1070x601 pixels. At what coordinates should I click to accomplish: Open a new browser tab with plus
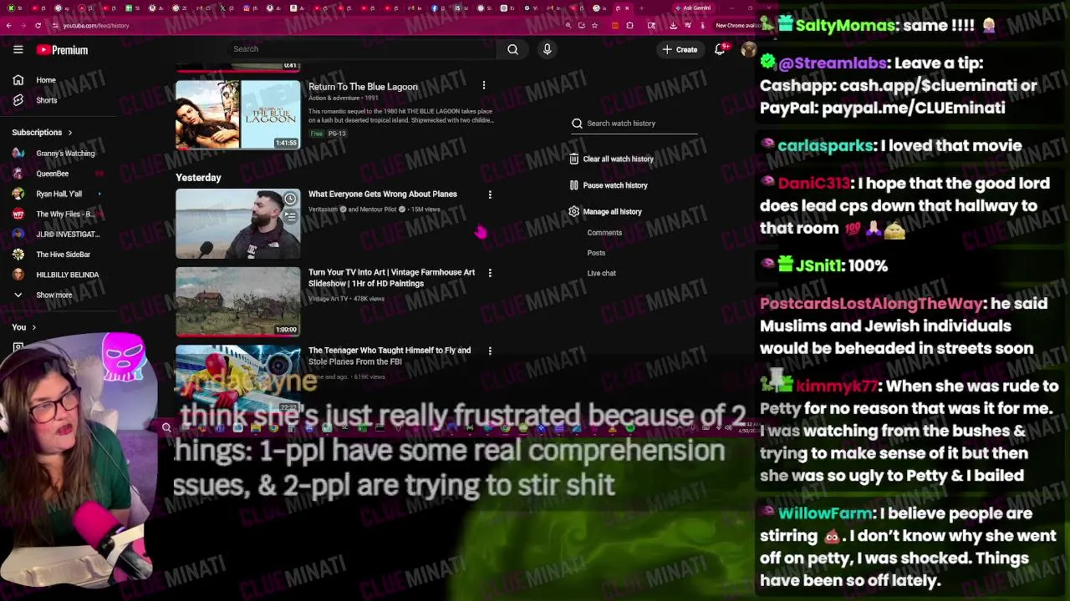coord(641,8)
